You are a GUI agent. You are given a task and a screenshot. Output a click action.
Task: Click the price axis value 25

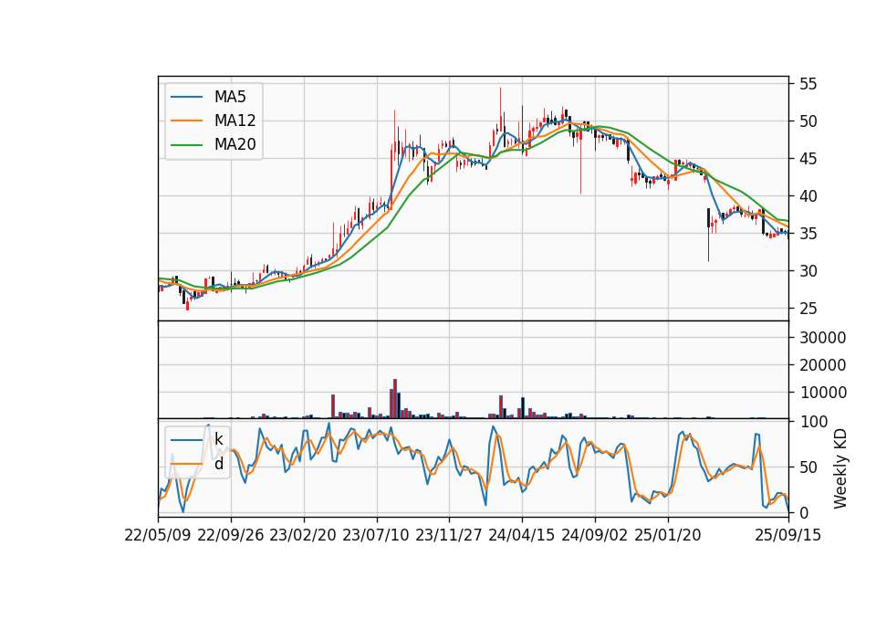point(808,309)
